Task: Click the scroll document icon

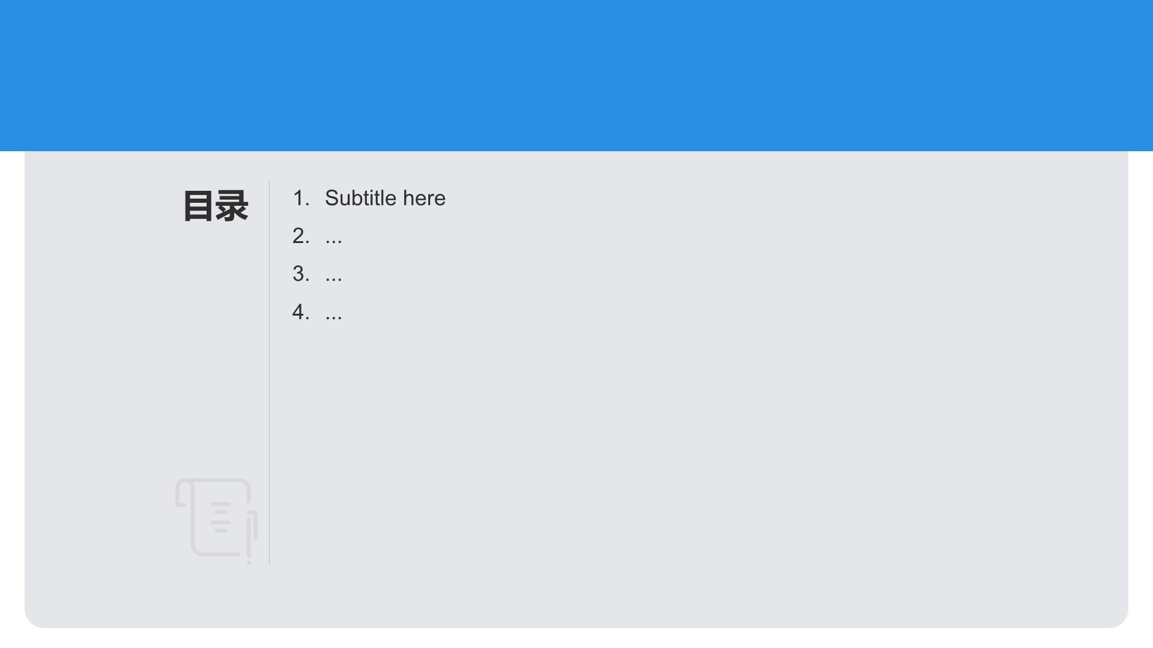Action: pyautogui.click(x=216, y=521)
